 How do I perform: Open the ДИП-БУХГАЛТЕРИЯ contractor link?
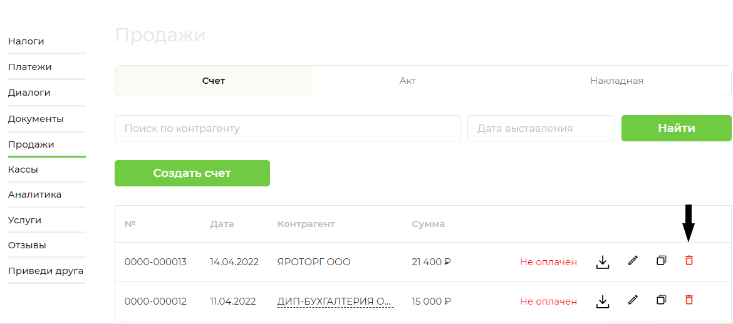(x=335, y=301)
